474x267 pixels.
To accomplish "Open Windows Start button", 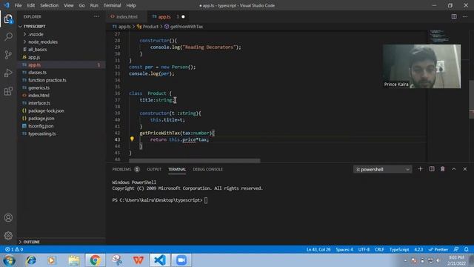I will 9,260.
